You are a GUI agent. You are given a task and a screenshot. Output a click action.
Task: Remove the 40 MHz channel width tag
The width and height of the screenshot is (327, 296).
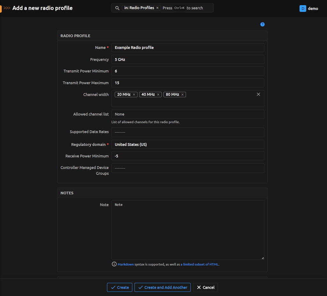click(158, 95)
